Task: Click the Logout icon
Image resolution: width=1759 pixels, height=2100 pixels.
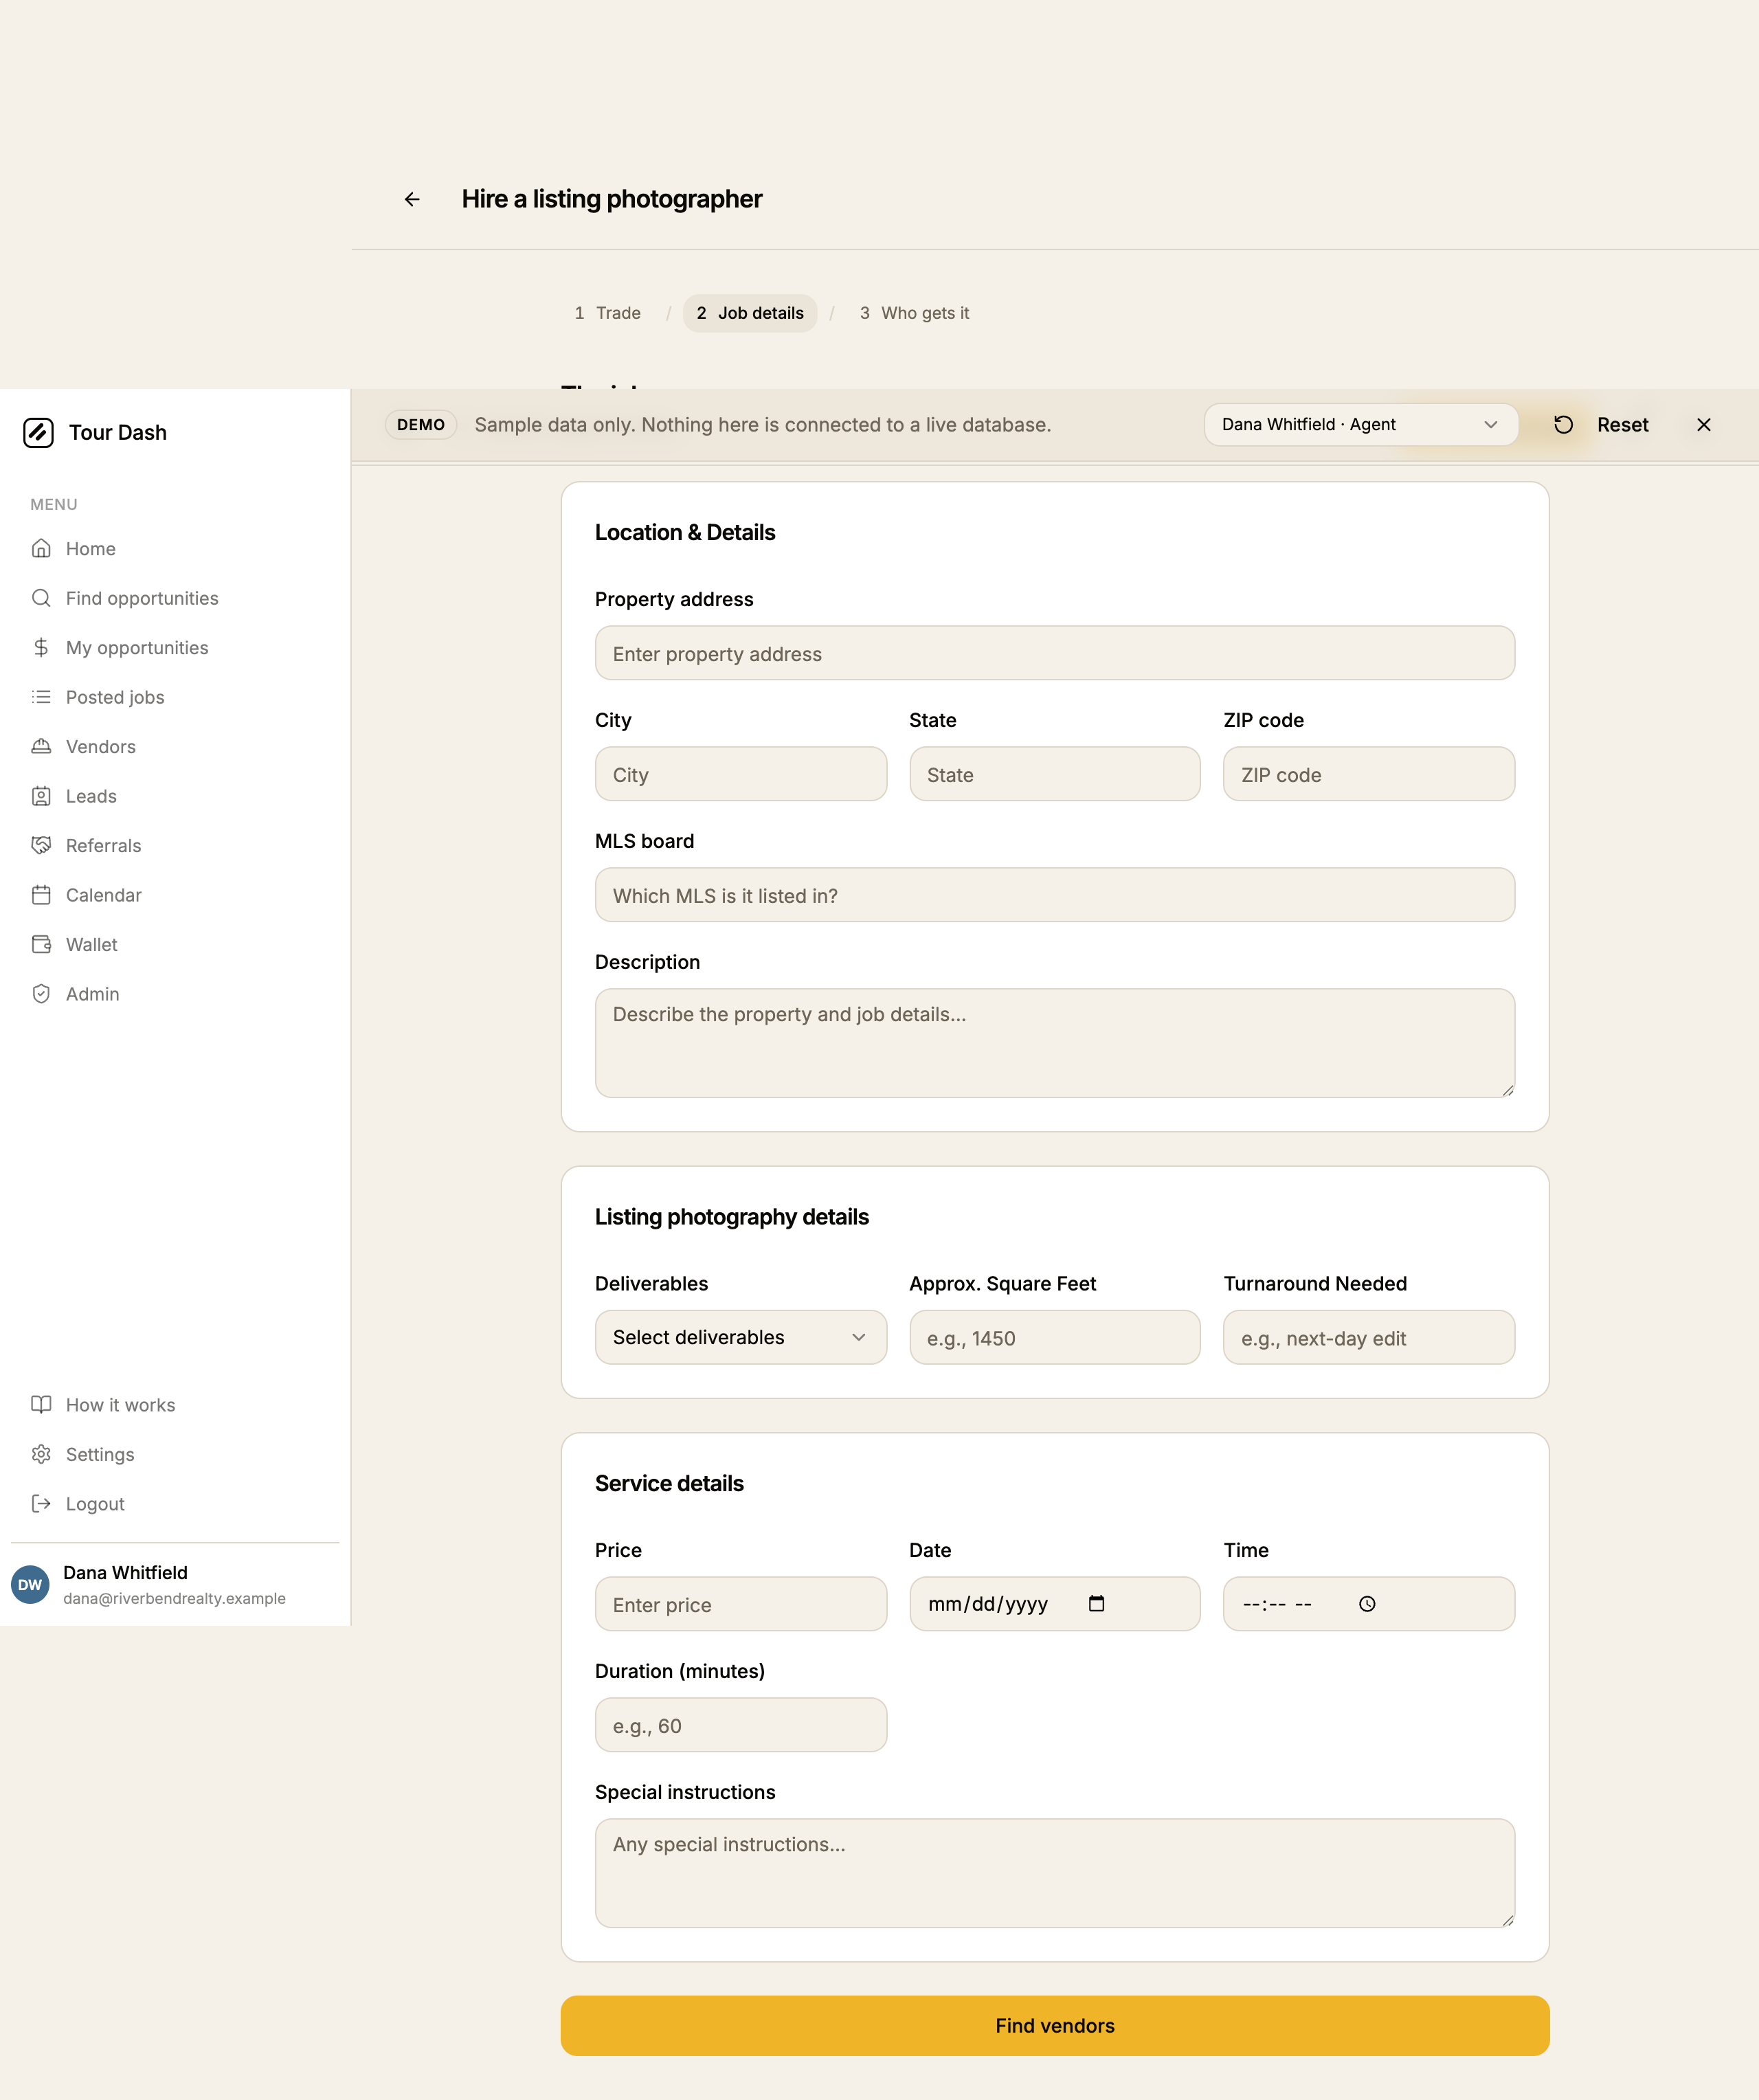Action: 41,1503
